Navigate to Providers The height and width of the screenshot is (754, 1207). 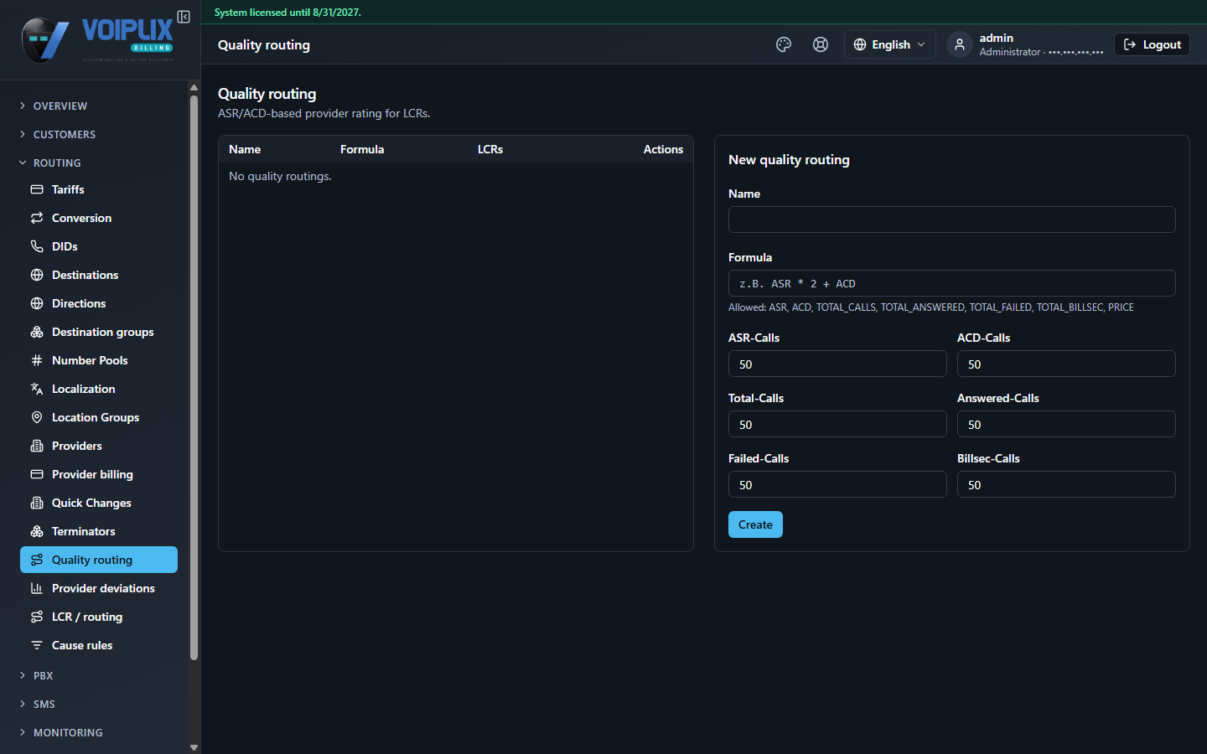point(99,446)
